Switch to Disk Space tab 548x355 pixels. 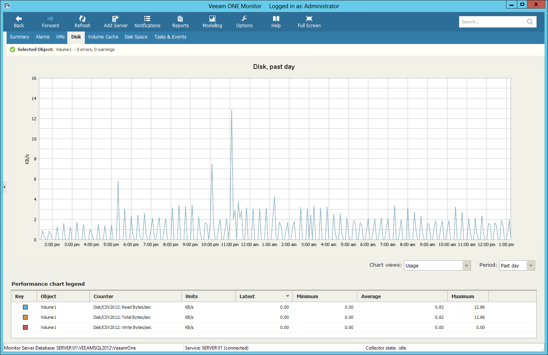click(x=136, y=37)
